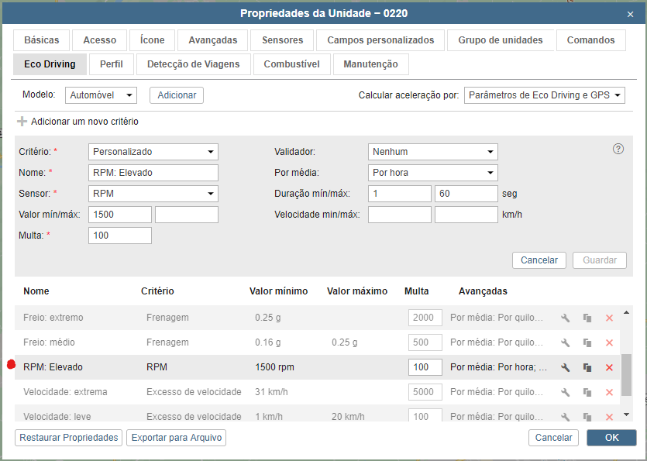Click the Multa input field in form

[120, 236]
